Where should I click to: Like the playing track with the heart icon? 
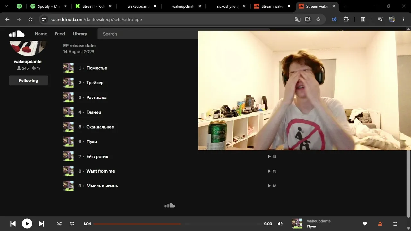coord(365,224)
